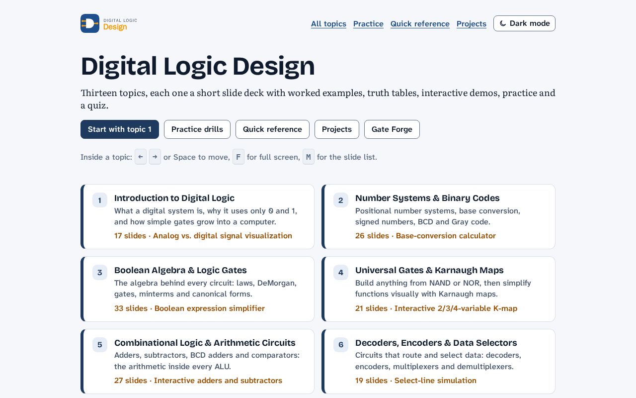Click the M key hint for slide list

click(309, 157)
